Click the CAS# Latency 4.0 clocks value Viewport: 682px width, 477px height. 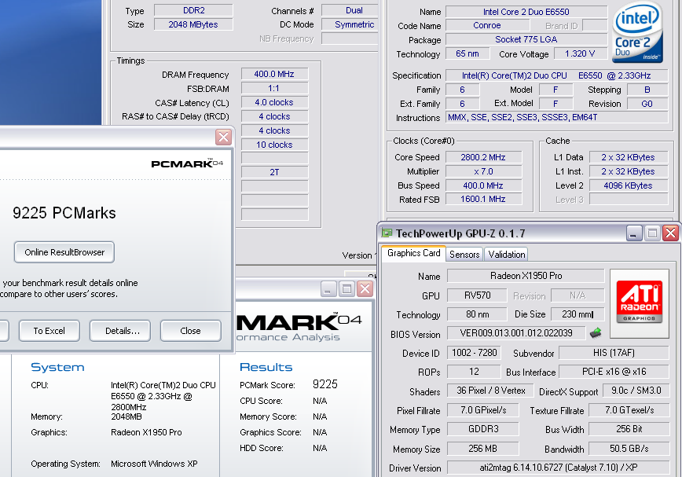(x=274, y=102)
